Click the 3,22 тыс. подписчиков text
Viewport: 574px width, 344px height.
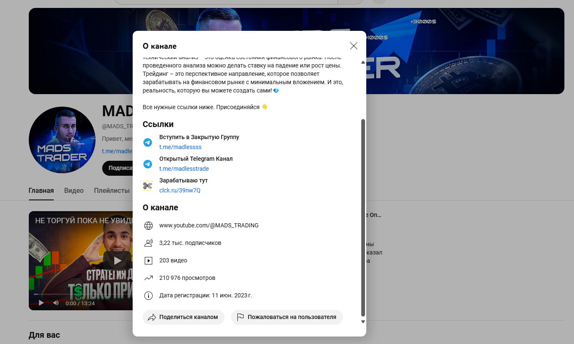(x=190, y=243)
